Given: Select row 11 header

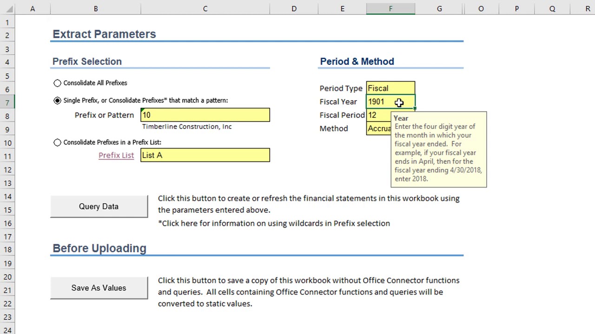Looking at the screenshot, I should click(x=7, y=156).
